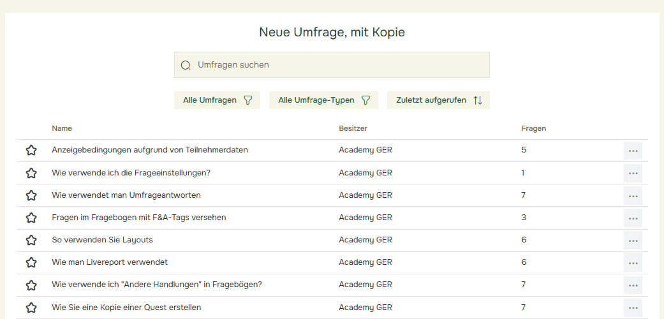Star 'Wie man Livereport verwendet' survey
This screenshot has height=319, width=664.
coord(31,263)
